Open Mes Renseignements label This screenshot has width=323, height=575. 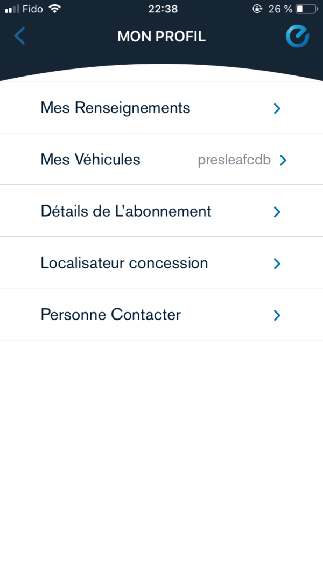pyautogui.click(x=115, y=108)
